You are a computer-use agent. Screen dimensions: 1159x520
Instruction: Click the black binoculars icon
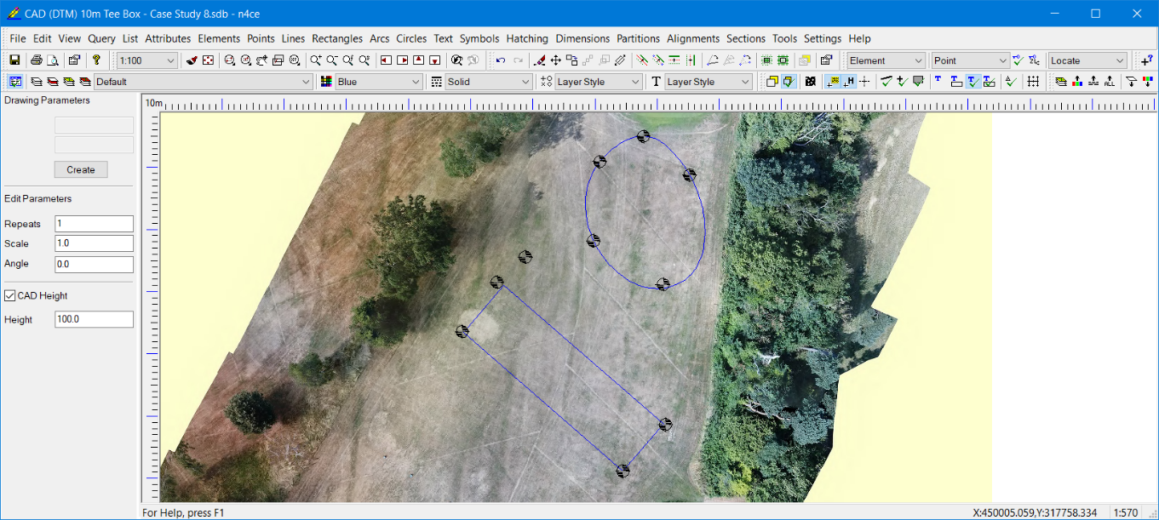click(x=810, y=82)
